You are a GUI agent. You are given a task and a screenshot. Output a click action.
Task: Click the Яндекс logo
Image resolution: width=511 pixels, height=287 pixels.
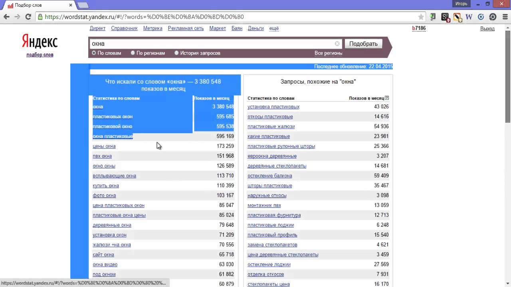tap(40, 41)
